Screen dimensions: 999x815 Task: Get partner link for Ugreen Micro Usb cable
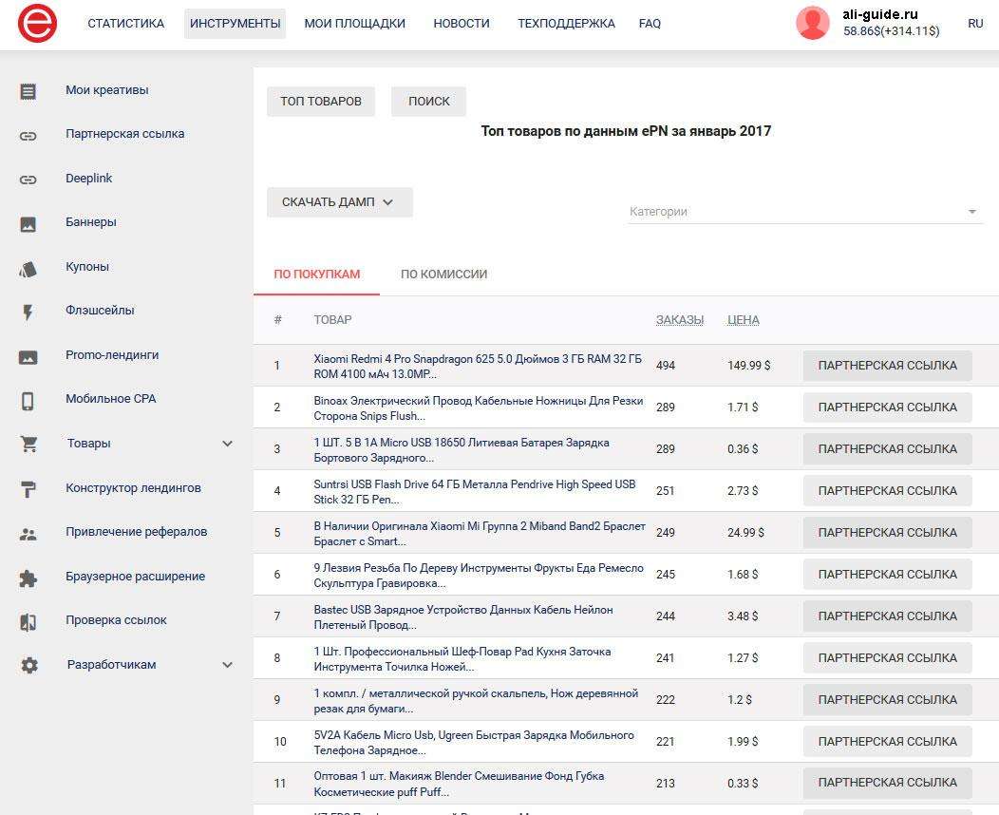coord(888,742)
